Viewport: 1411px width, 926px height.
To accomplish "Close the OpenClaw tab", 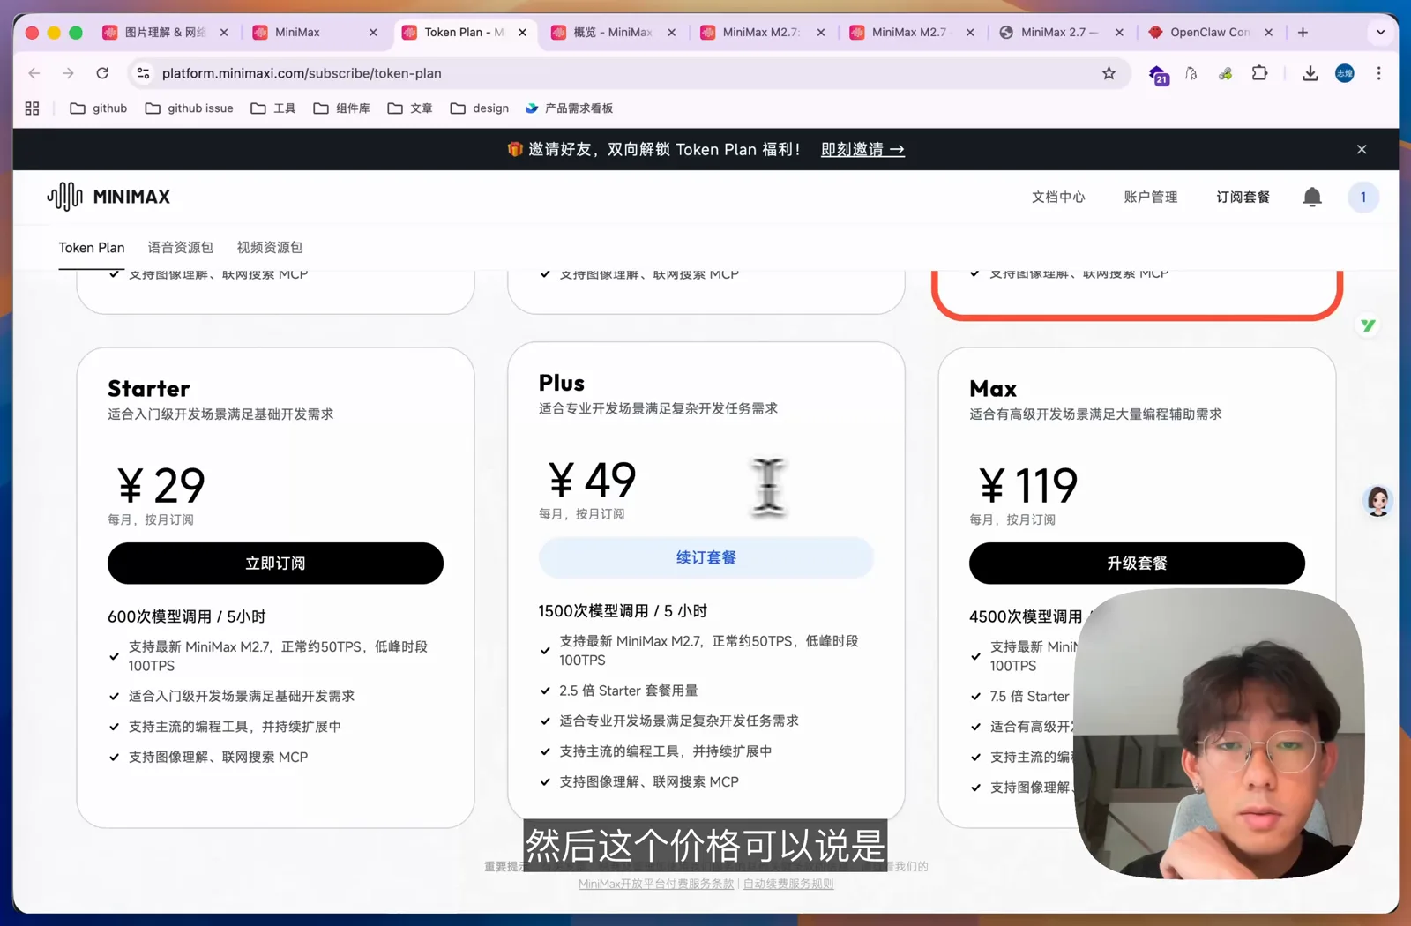I will tap(1268, 33).
